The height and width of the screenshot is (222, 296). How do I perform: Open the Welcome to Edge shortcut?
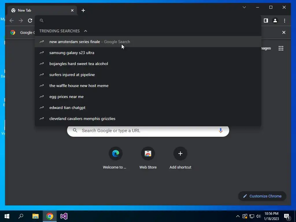click(x=115, y=158)
